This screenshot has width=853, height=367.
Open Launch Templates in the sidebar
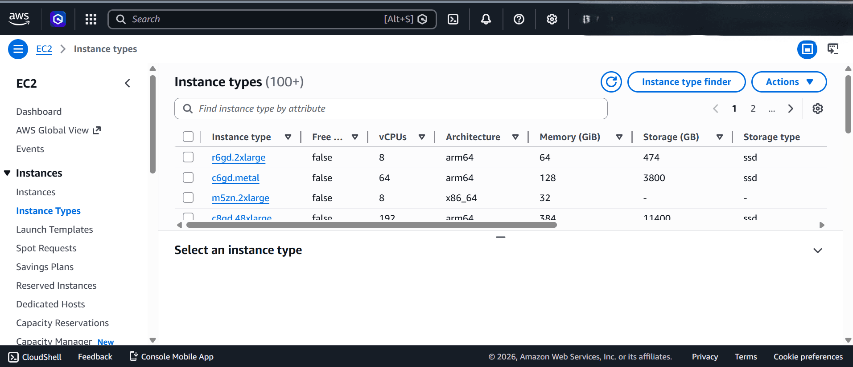54,230
